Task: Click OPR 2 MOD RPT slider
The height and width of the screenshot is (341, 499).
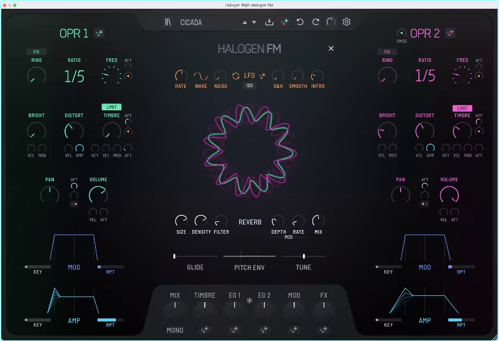Action: (x=461, y=267)
